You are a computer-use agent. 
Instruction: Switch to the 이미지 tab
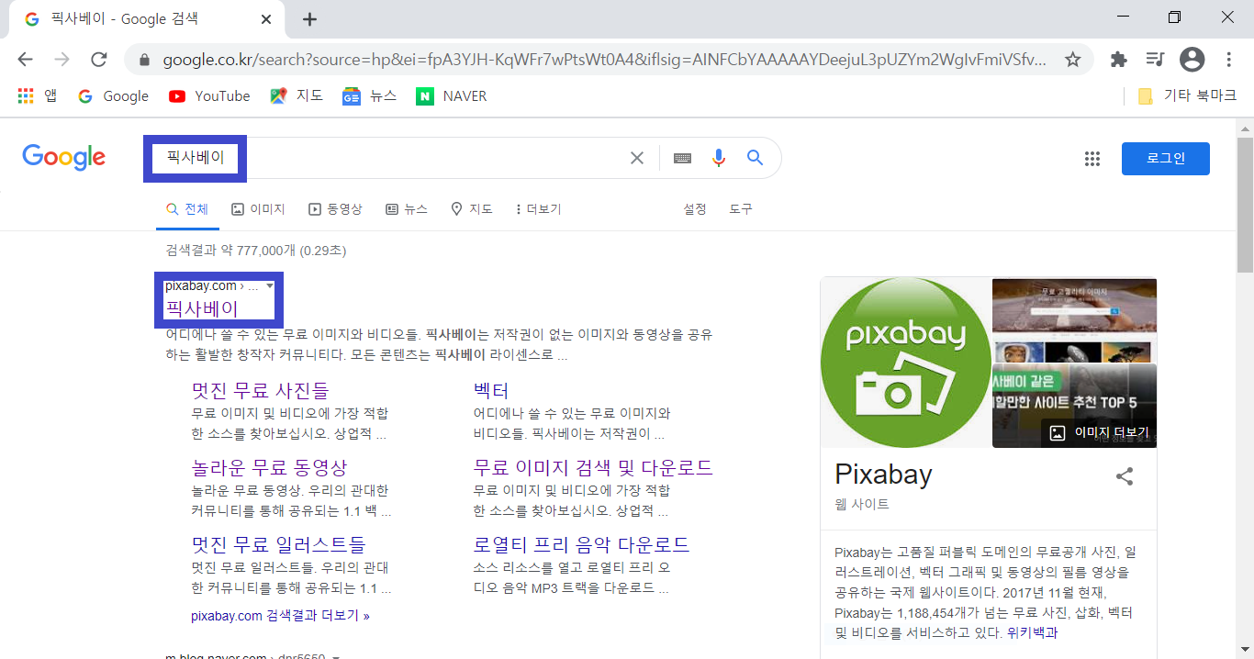(258, 209)
